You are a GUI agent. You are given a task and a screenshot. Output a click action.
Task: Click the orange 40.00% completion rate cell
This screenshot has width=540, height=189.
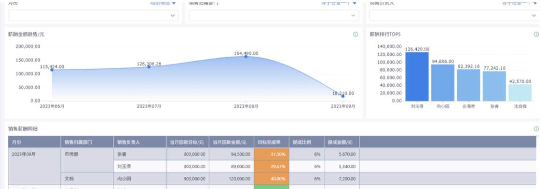[271, 179]
